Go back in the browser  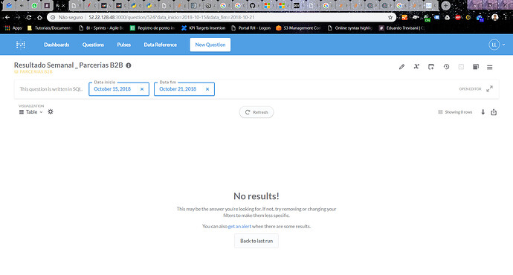click(7, 17)
